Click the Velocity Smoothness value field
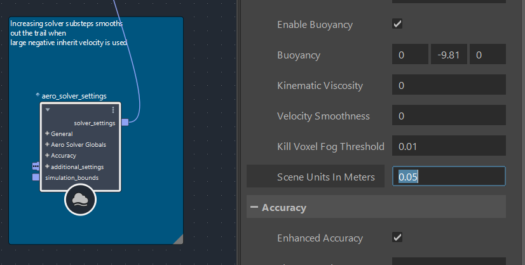 (448, 116)
